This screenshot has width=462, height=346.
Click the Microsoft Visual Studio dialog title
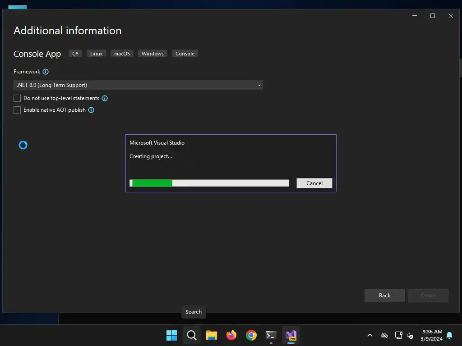click(x=157, y=143)
